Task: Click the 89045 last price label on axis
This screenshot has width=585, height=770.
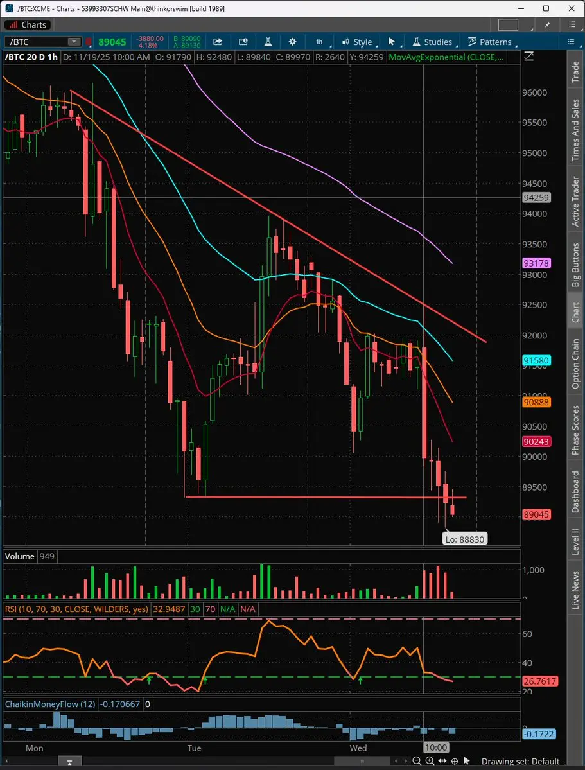Action: 536,514
